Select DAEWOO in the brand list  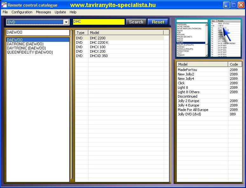(x=38, y=40)
